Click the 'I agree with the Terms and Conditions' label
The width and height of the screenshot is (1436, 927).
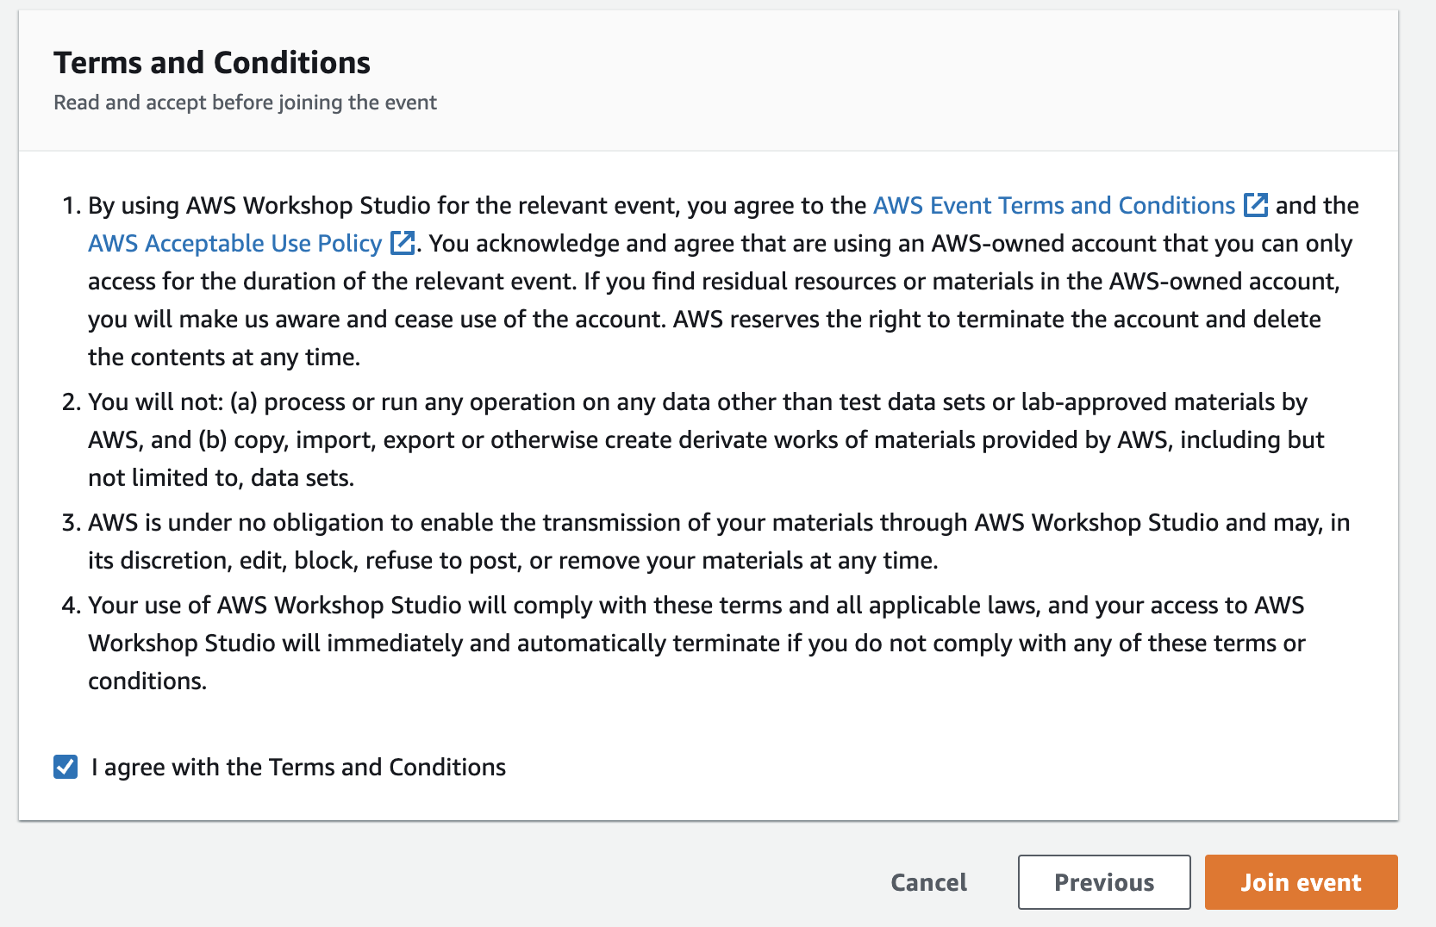(298, 768)
